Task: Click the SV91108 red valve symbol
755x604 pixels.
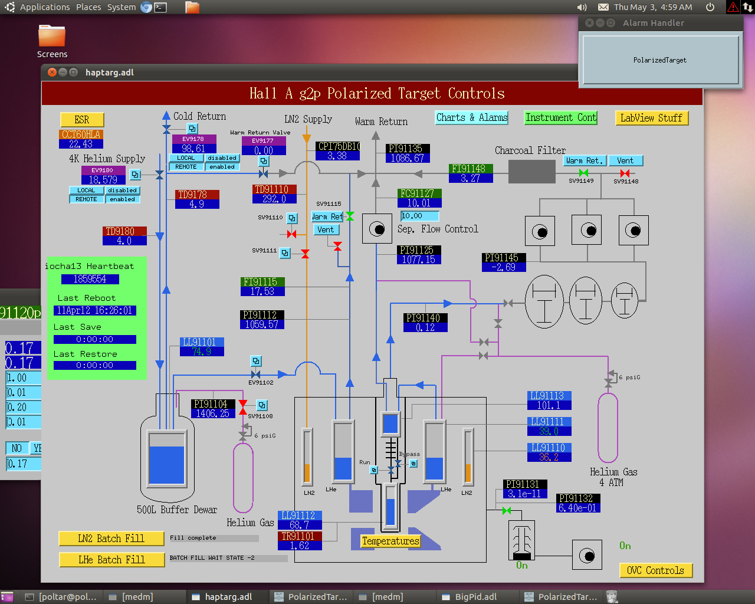Action: point(242,407)
